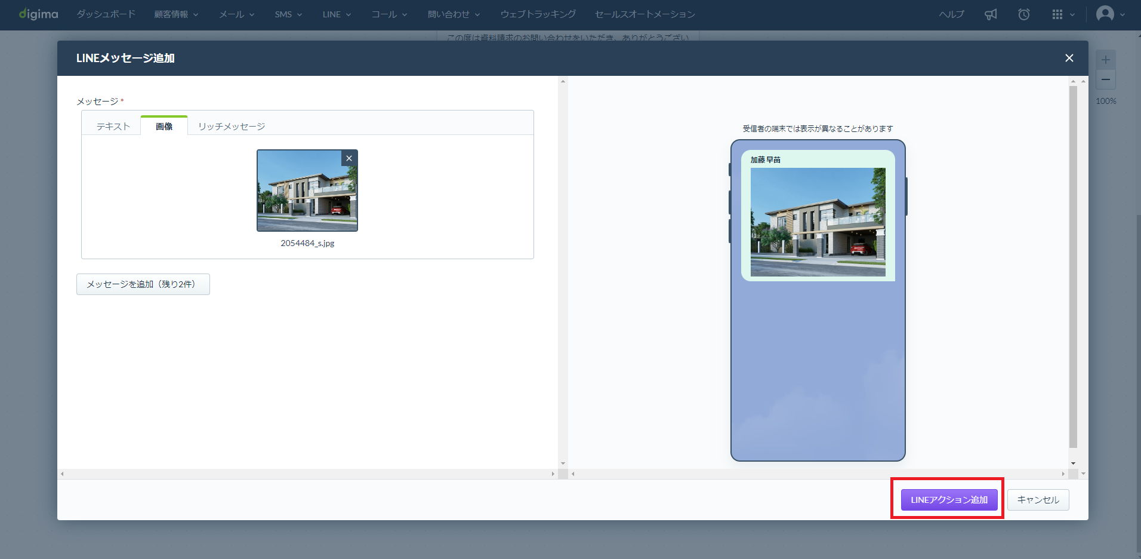Click the house image in phone preview
This screenshot has height=559, width=1141.
pyautogui.click(x=818, y=222)
